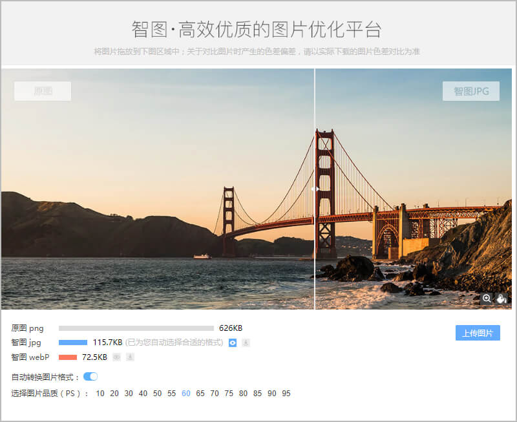This screenshot has width=517, height=422.
Task: Click the 原图 label on the image
Action: pyautogui.click(x=42, y=91)
